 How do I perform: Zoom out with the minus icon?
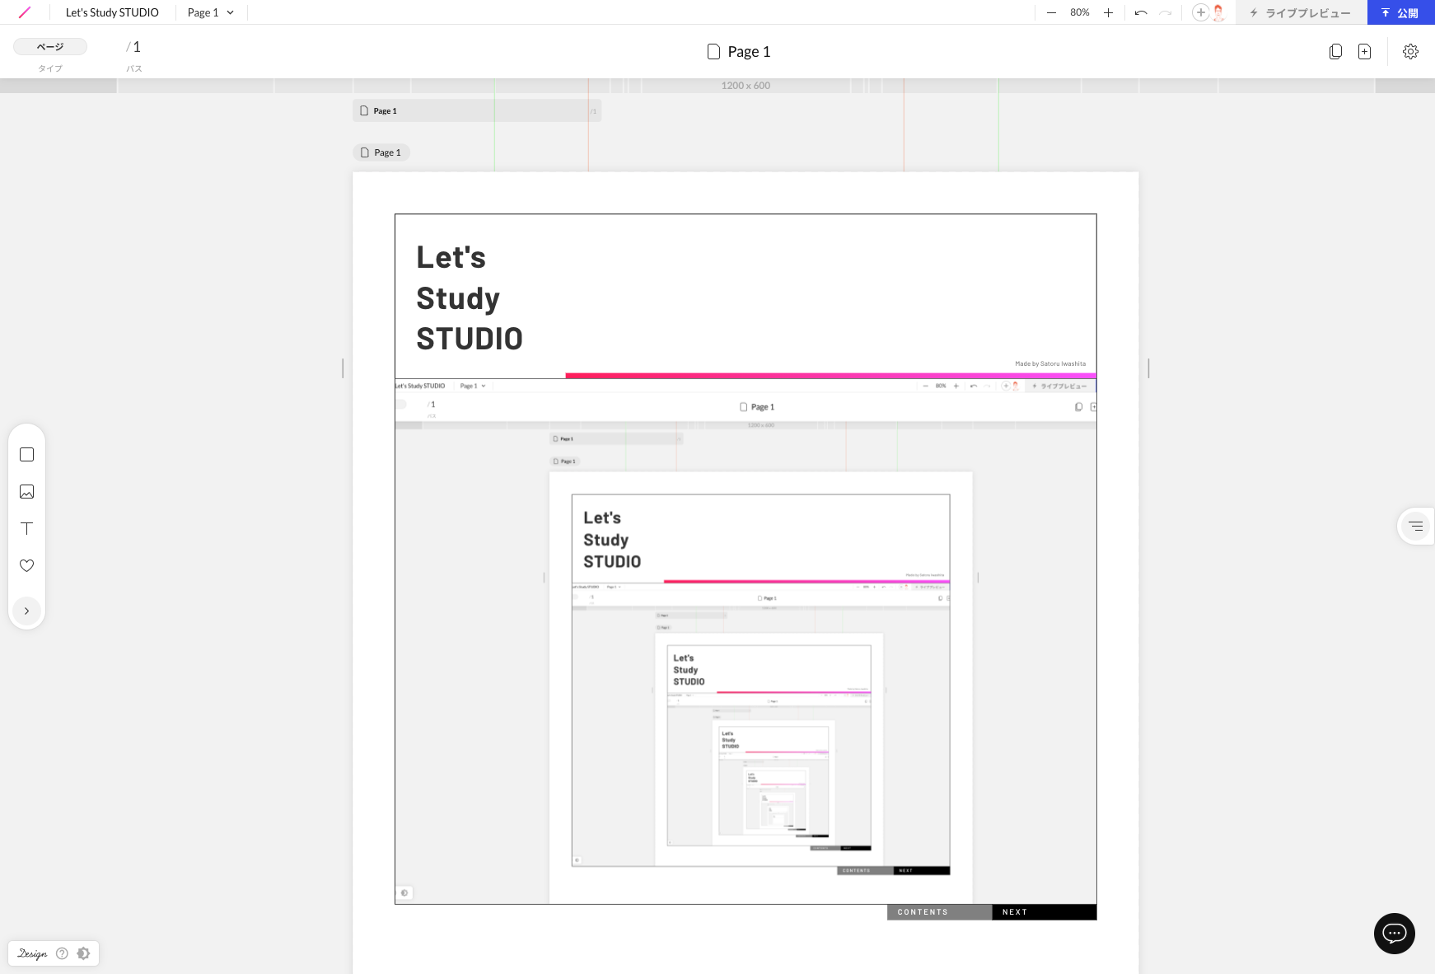tap(1051, 12)
